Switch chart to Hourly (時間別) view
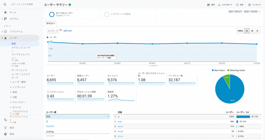This screenshot has width=265, height=140. pyautogui.click(x=240, y=31)
